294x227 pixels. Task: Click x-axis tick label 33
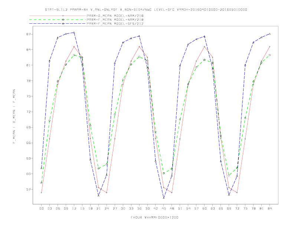pos(131,208)
